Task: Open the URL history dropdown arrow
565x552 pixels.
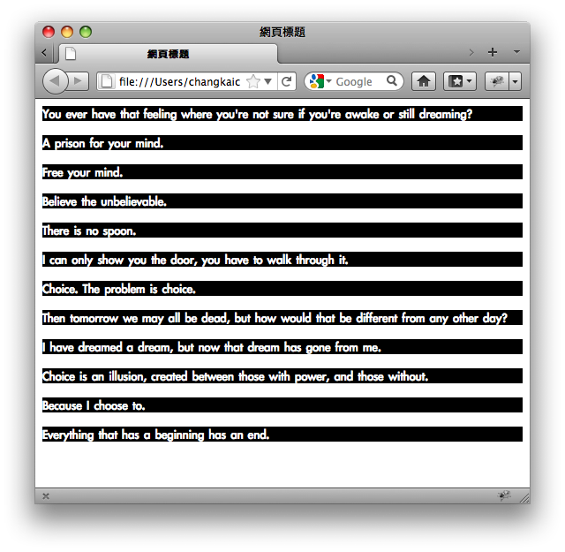Action: pyautogui.click(x=267, y=81)
